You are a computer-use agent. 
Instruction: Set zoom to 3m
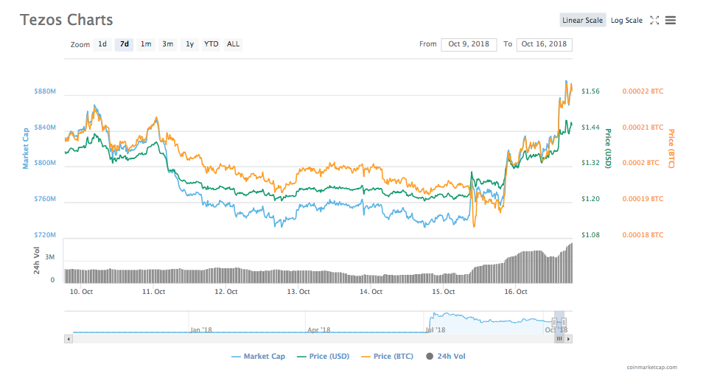coord(167,44)
